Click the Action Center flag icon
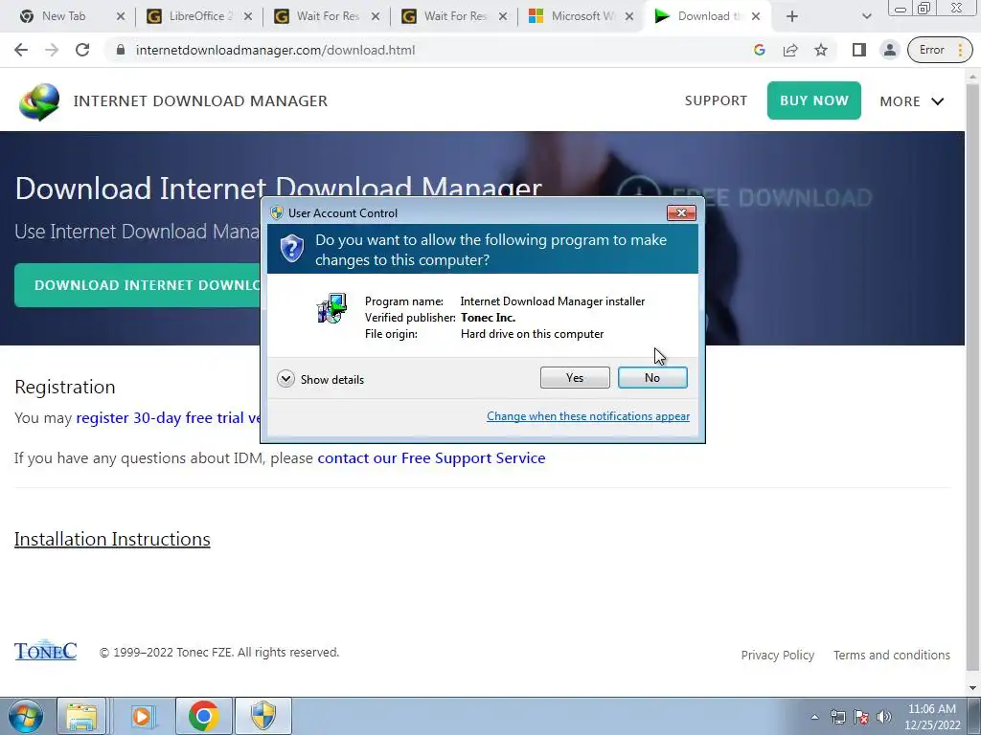The height and width of the screenshot is (735, 981). click(x=861, y=717)
